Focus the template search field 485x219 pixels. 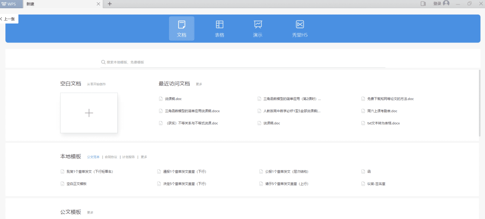pos(243,62)
